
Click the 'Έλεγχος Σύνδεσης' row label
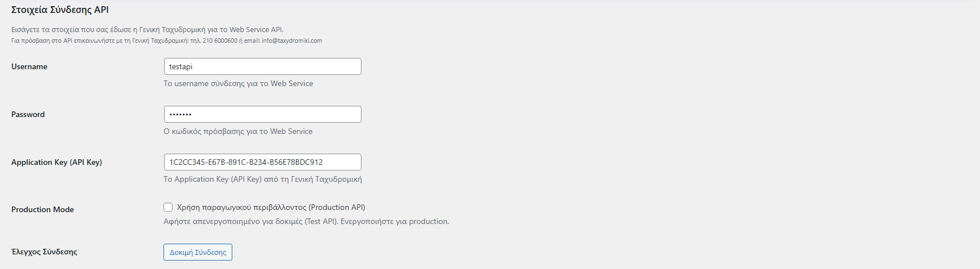pos(44,252)
